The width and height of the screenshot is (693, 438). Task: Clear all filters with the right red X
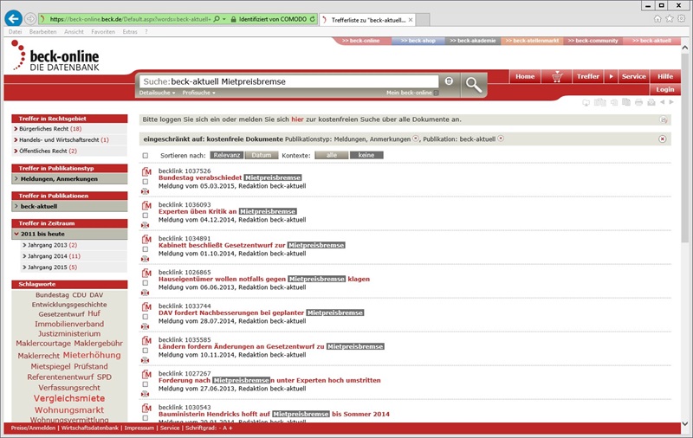(x=663, y=139)
